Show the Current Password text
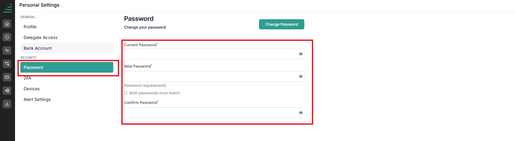Image resolution: width=515 pixels, height=141 pixels. pos(301,54)
